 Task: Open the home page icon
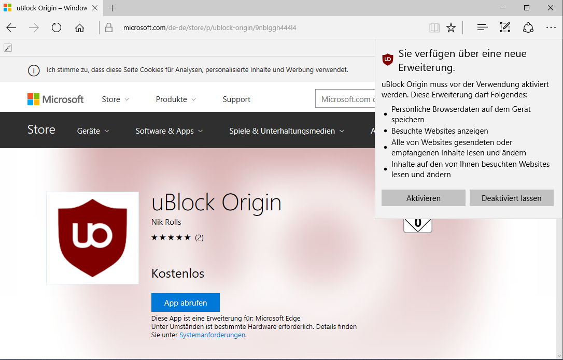79,27
